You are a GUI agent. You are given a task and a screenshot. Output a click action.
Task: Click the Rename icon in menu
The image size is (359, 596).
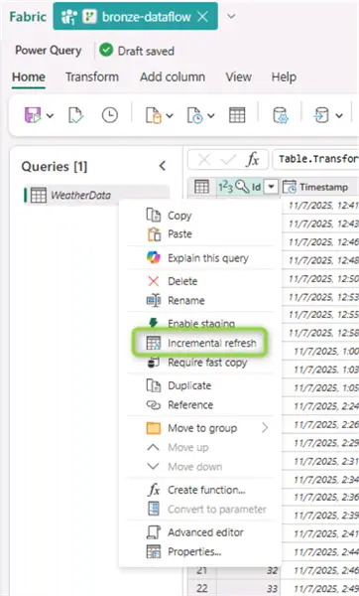tap(154, 300)
